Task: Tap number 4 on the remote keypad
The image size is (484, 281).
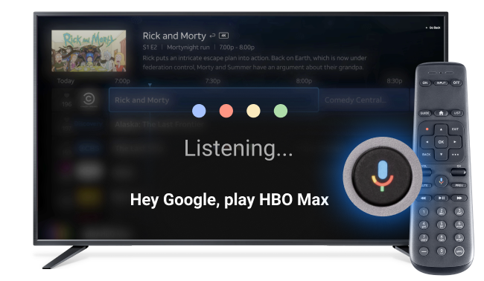Action: (424, 225)
